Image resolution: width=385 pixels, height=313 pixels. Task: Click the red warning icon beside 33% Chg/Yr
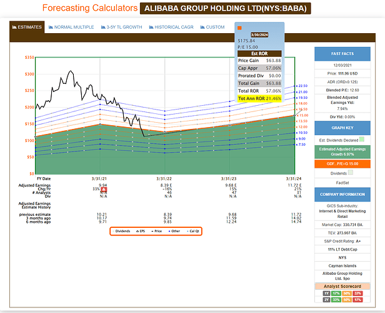point(104,189)
